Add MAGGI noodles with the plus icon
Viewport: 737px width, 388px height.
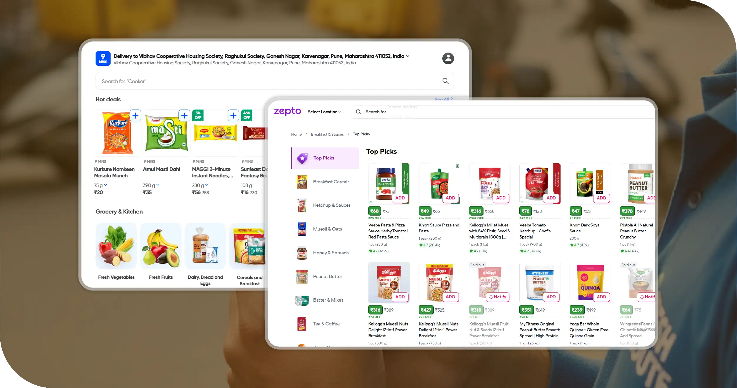pyautogui.click(x=233, y=116)
